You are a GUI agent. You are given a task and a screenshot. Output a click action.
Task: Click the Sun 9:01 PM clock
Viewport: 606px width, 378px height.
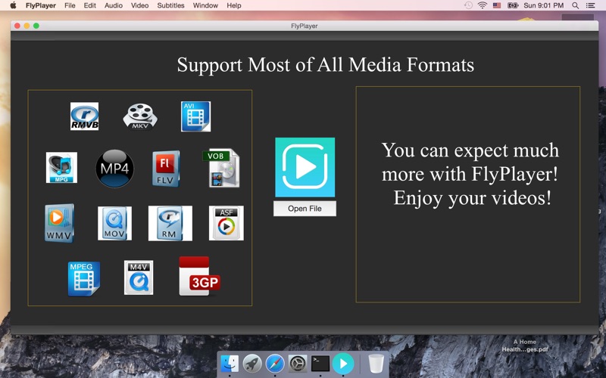tap(543, 5)
